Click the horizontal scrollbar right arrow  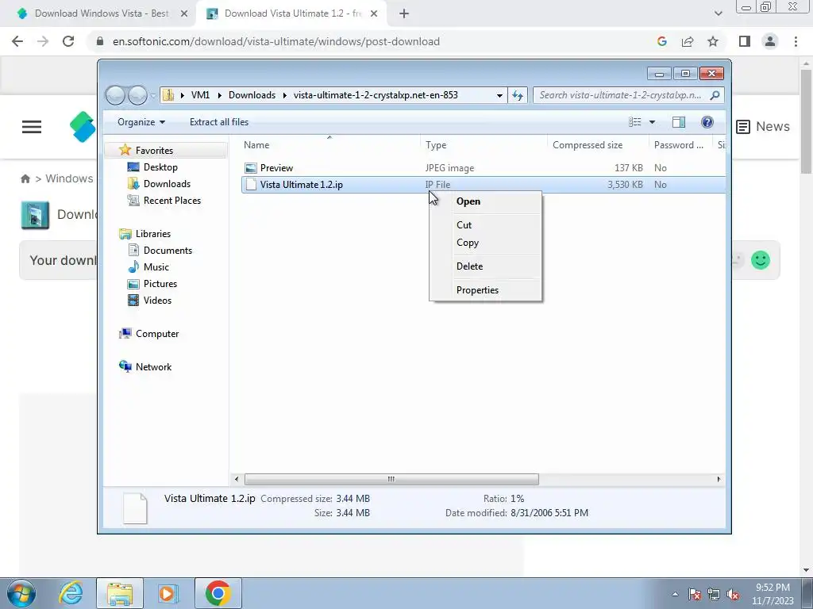(x=719, y=479)
